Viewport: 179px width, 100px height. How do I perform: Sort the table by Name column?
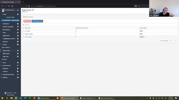28,28
